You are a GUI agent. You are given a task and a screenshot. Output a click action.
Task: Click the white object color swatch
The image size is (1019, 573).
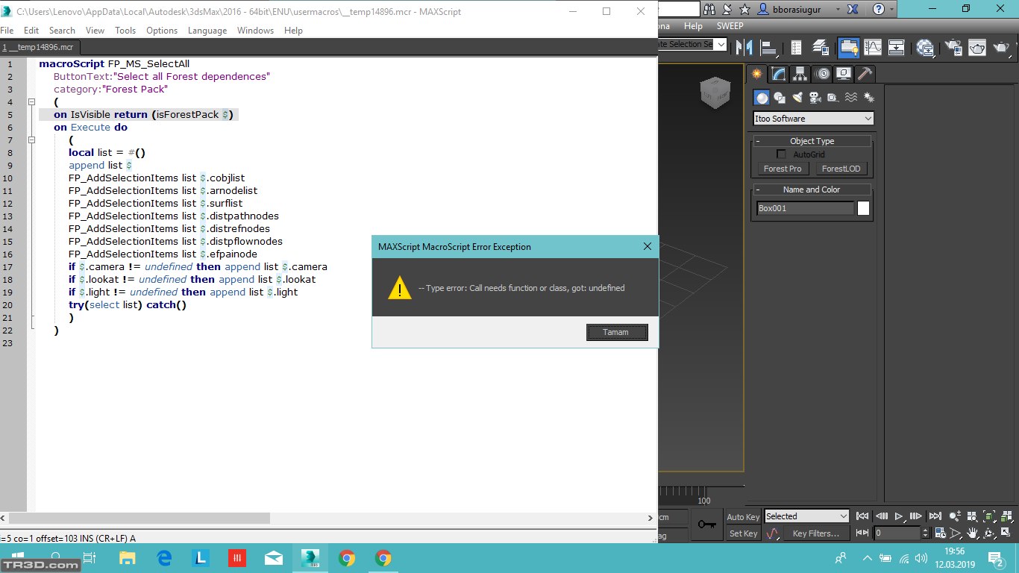863,209
